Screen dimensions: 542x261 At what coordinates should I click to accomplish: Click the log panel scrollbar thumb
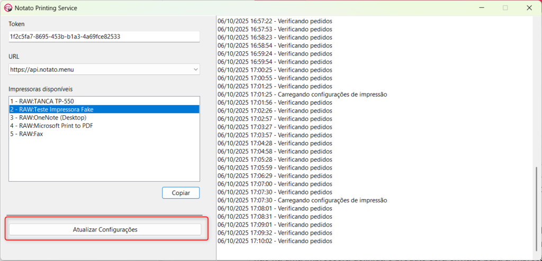537,209
